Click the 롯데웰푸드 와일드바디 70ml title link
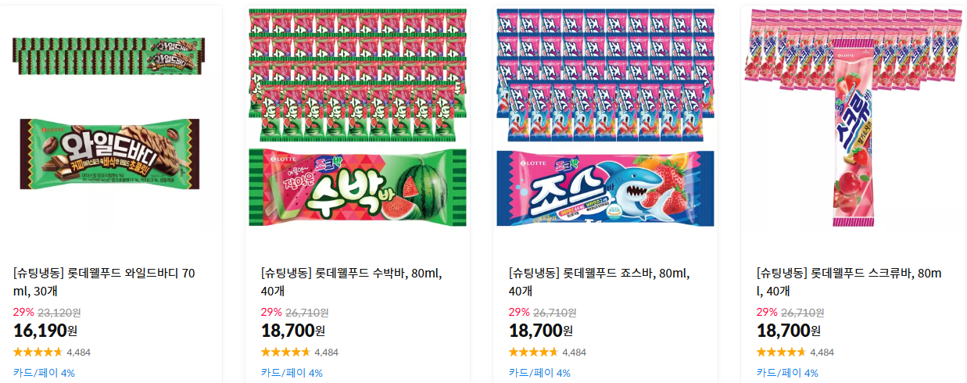This screenshot has width=967, height=383. point(105,282)
